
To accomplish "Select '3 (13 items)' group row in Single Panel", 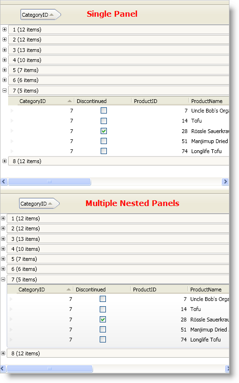I will point(118,50).
